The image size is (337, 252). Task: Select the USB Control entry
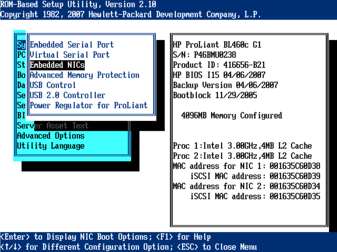tap(53, 85)
